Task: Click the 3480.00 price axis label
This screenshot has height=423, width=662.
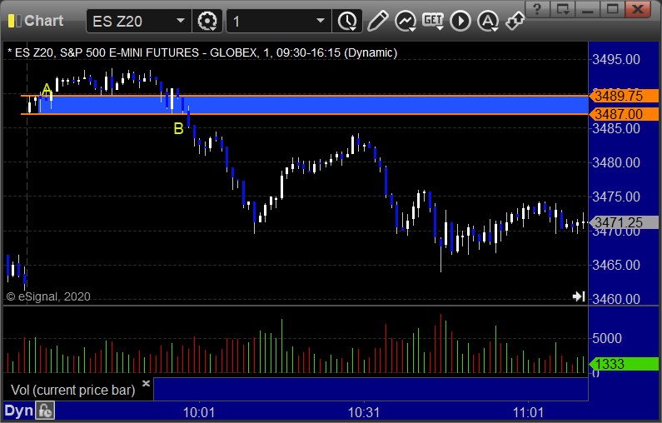Action: [616, 162]
